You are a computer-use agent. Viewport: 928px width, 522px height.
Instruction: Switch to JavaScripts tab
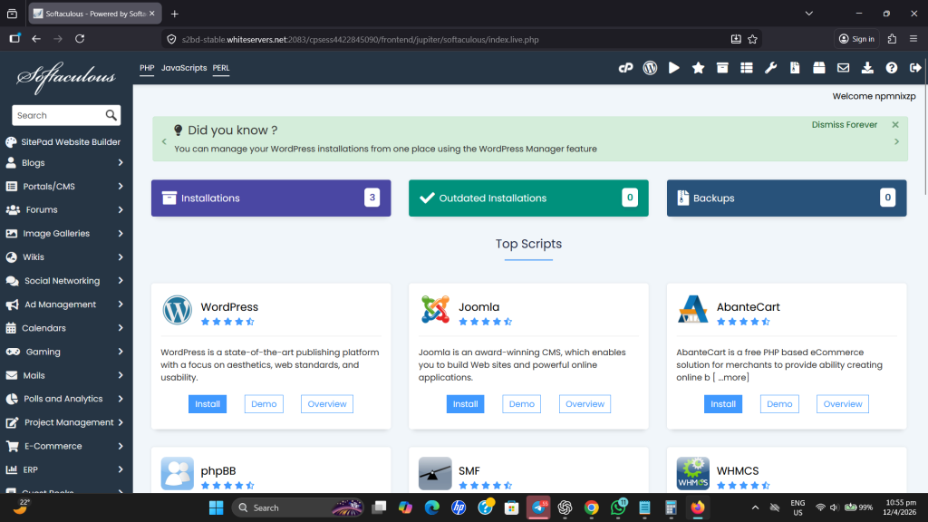pyautogui.click(x=184, y=68)
